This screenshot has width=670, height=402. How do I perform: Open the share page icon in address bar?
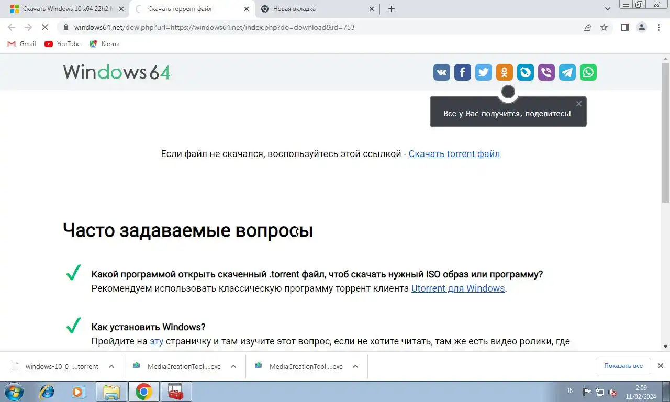[x=587, y=27]
